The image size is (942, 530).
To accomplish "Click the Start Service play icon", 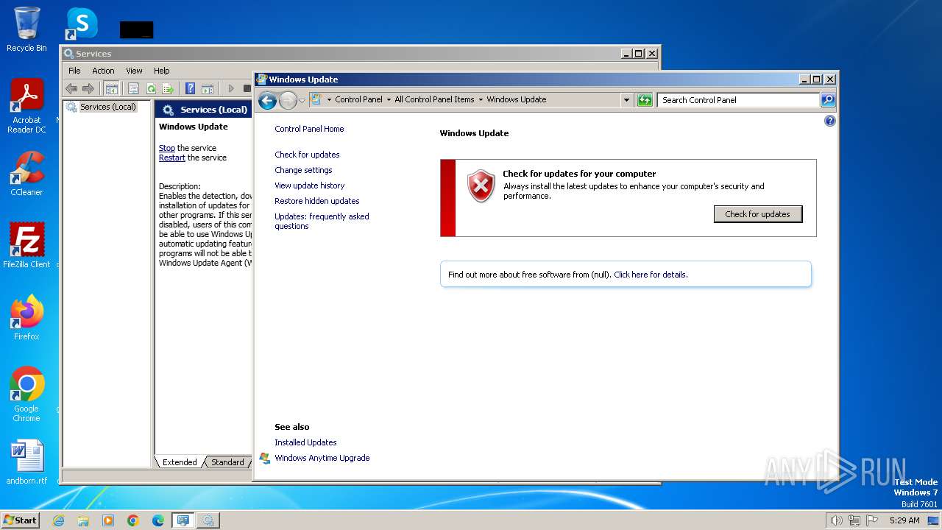I will pyautogui.click(x=230, y=89).
